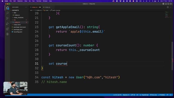Open index.html in the explorer
Image resolution: width=174 pixels, height=98 pixels.
tap(17, 25)
